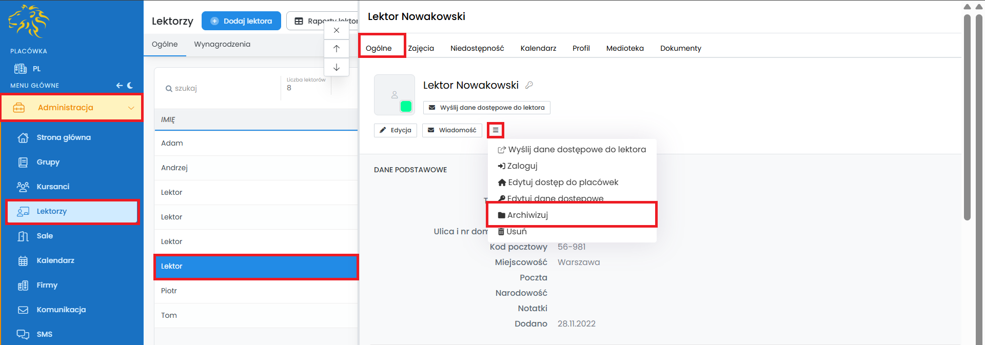Toggle dark mode moon icon
This screenshot has height=345, width=985.
[x=130, y=86]
